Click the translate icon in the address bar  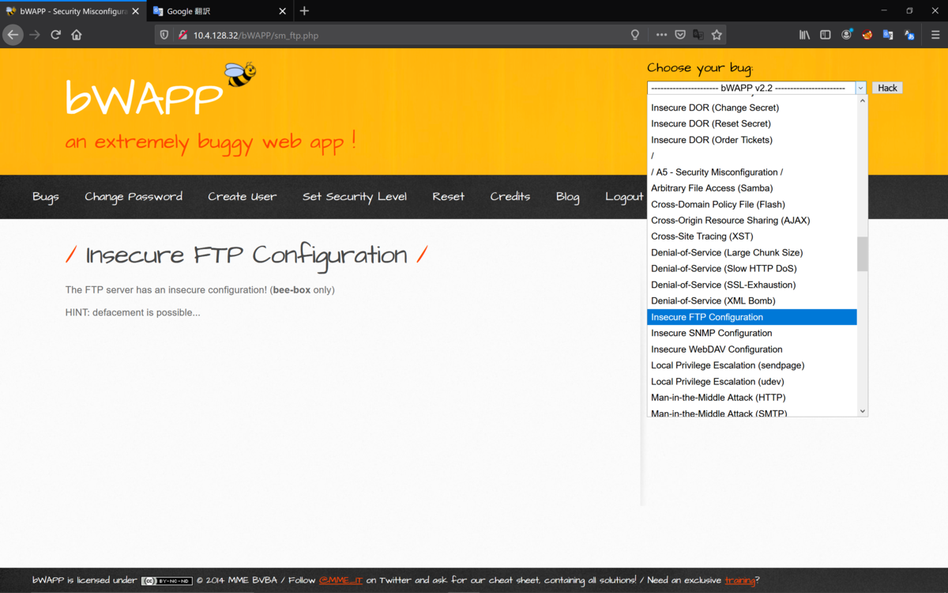click(698, 35)
